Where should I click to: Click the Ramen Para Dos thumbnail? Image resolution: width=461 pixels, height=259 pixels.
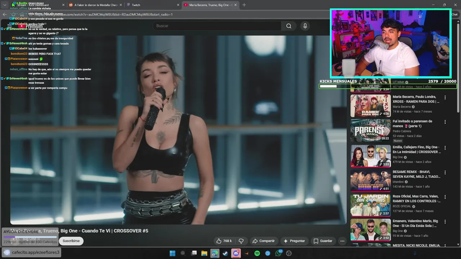click(x=371, y=106)
